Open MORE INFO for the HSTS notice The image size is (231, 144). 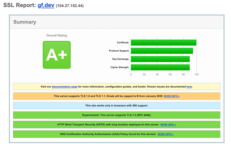click(168, 125)
